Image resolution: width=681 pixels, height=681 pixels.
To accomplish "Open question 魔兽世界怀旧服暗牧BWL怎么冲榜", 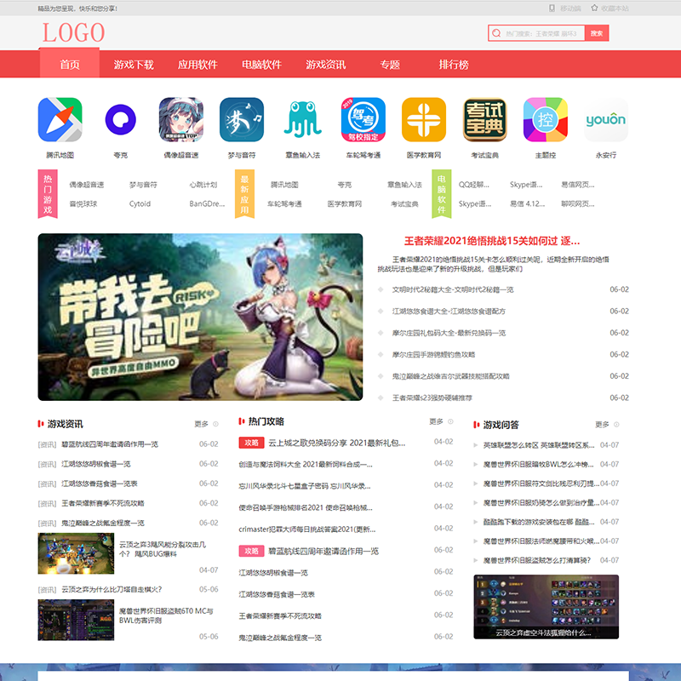I will [x=538, y=464].
